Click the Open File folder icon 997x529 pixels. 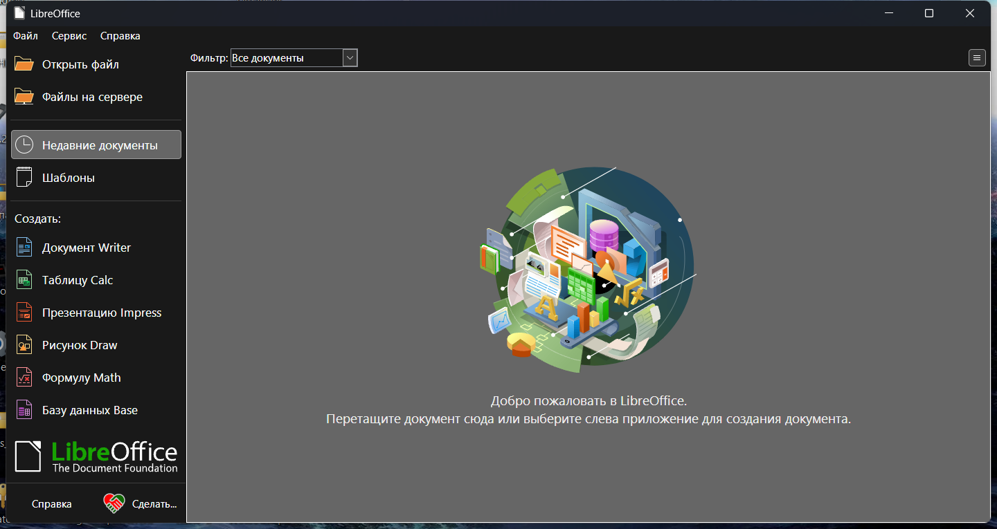coord(24,64)
